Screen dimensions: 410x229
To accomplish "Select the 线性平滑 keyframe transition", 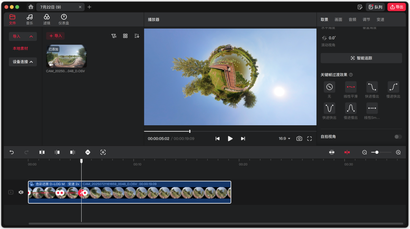I will pos(350,87).
